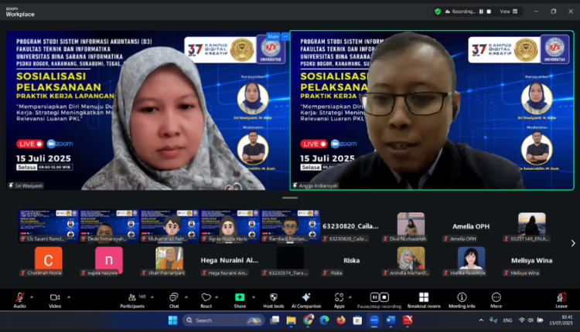Open File Explorer from taskbar
The height and width of the screenshot is (332, 580).
click(x=291, y=320)
